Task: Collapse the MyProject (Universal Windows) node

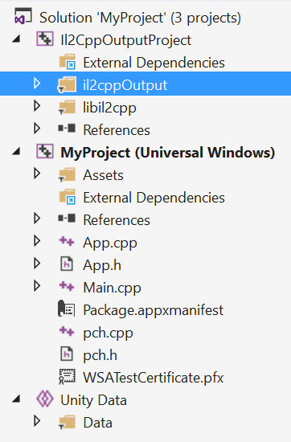Action: 17,152
